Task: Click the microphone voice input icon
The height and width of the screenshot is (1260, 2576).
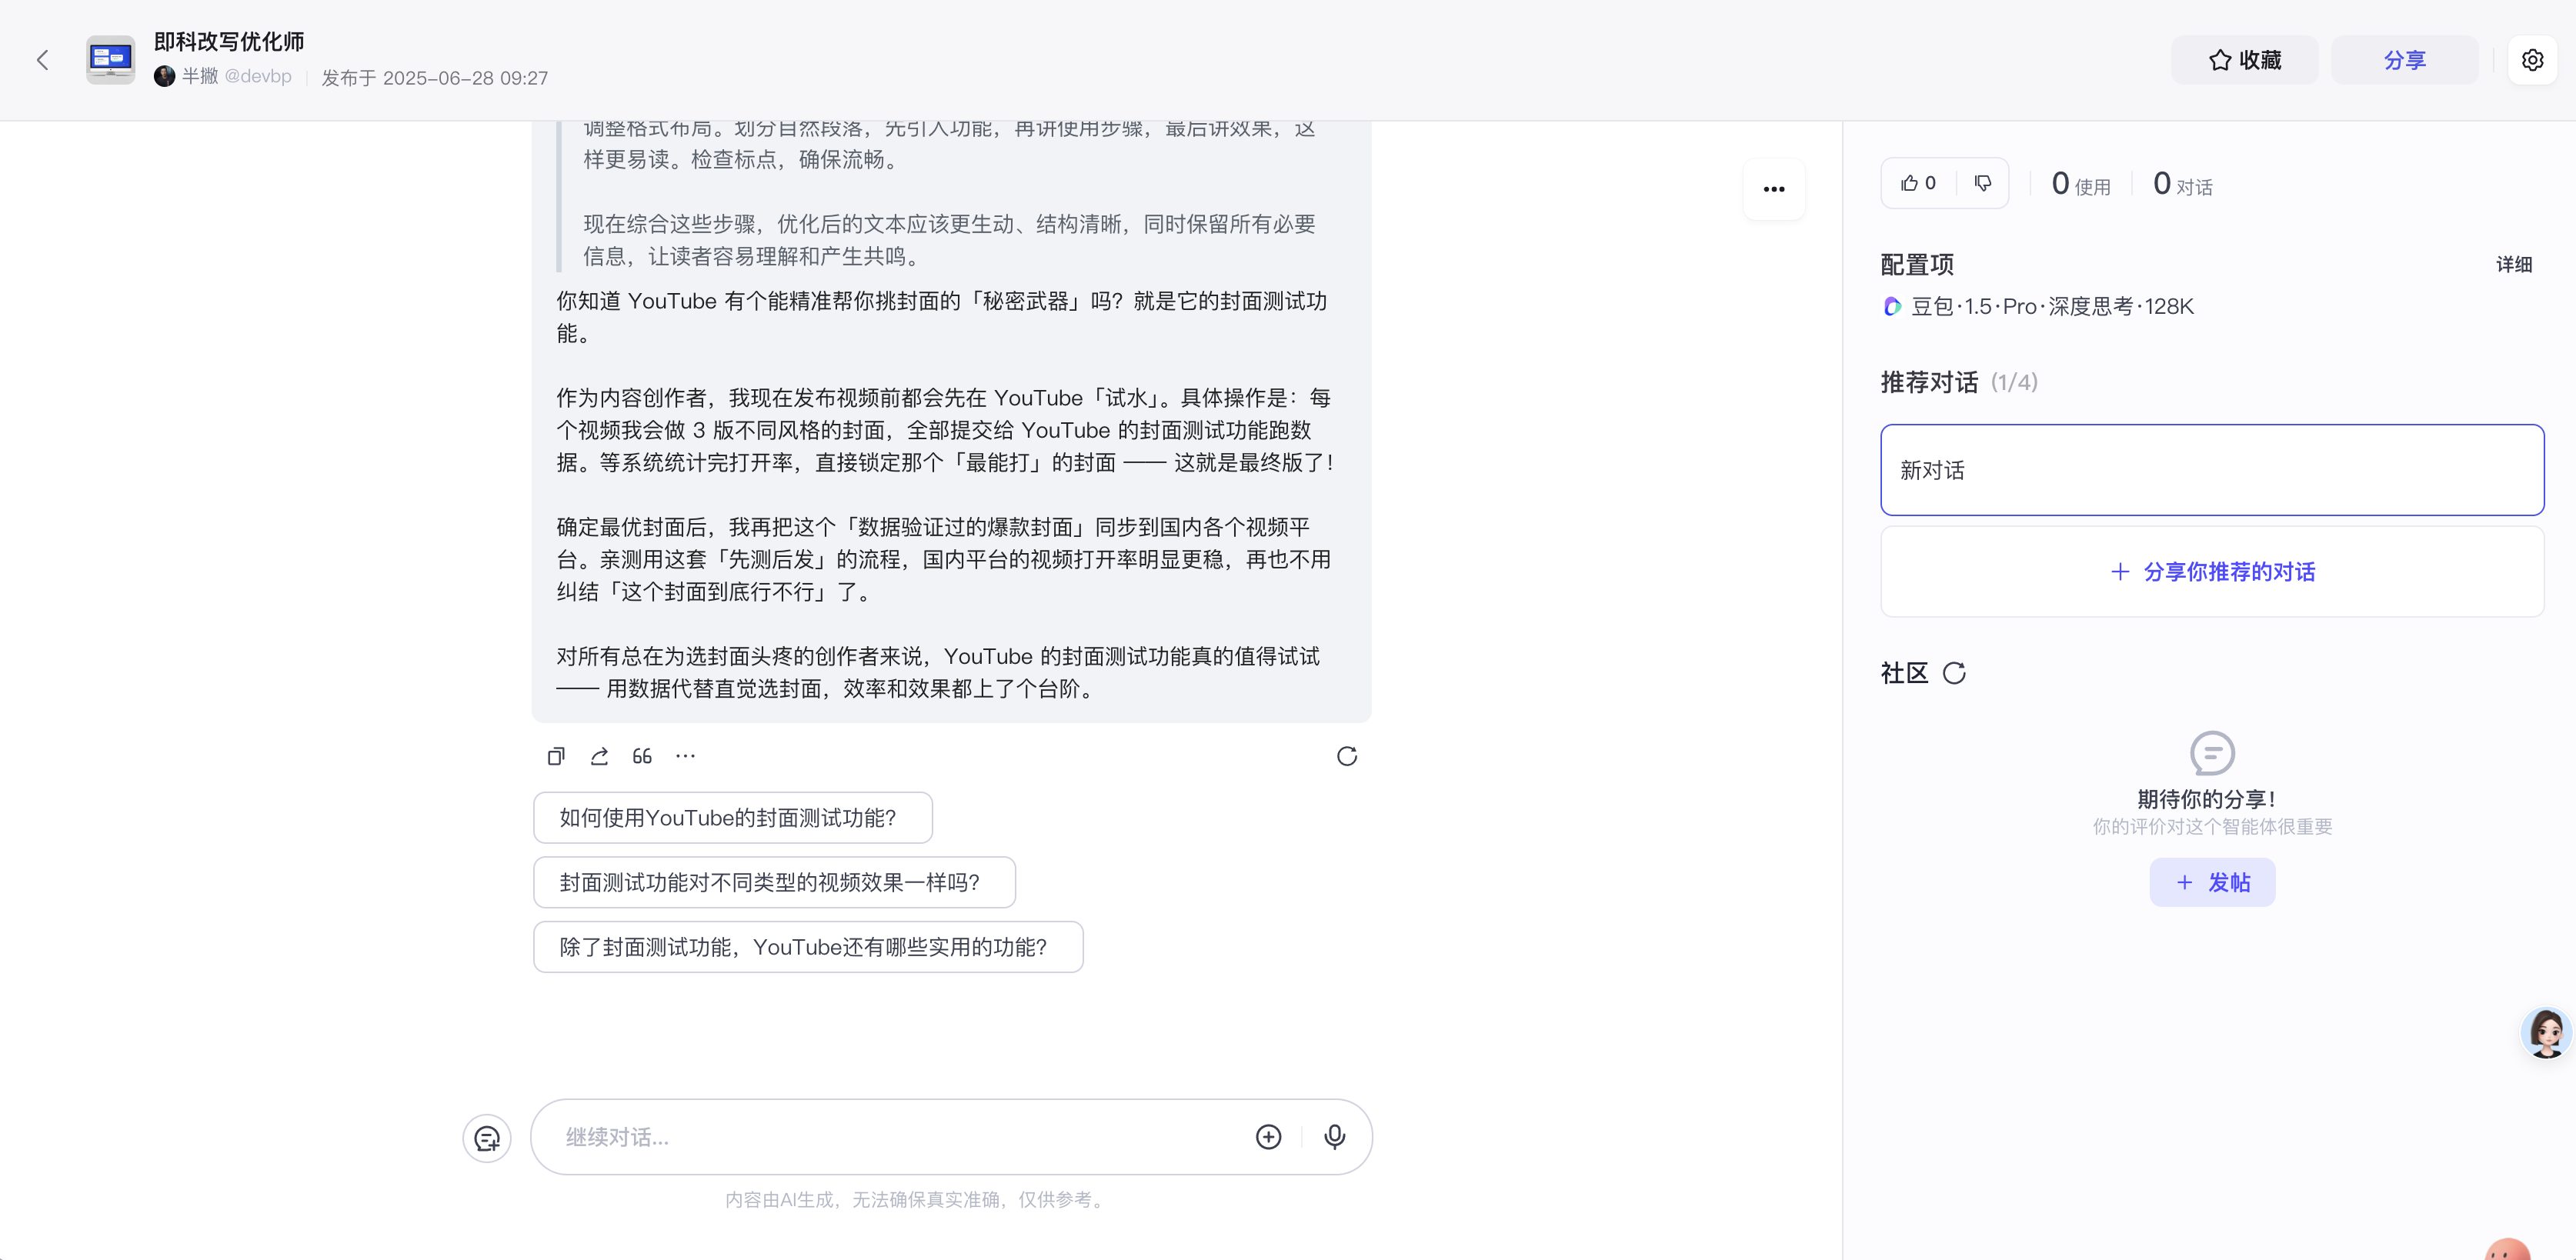Action: click(x=1334, y=1137)
